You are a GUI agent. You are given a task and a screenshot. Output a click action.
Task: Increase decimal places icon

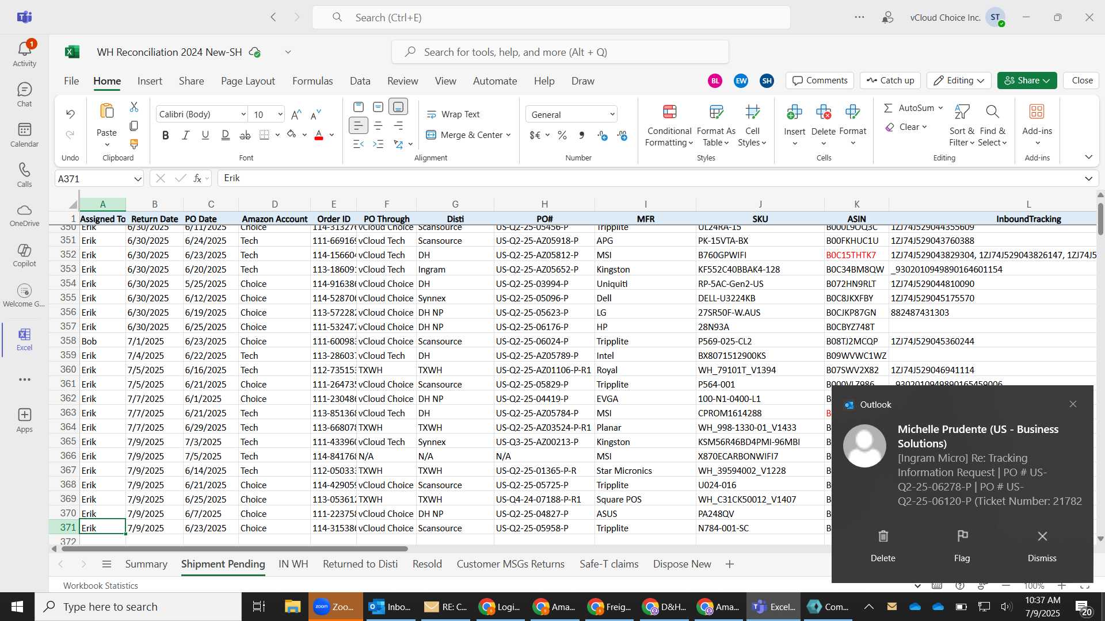[x=603, y=135]
